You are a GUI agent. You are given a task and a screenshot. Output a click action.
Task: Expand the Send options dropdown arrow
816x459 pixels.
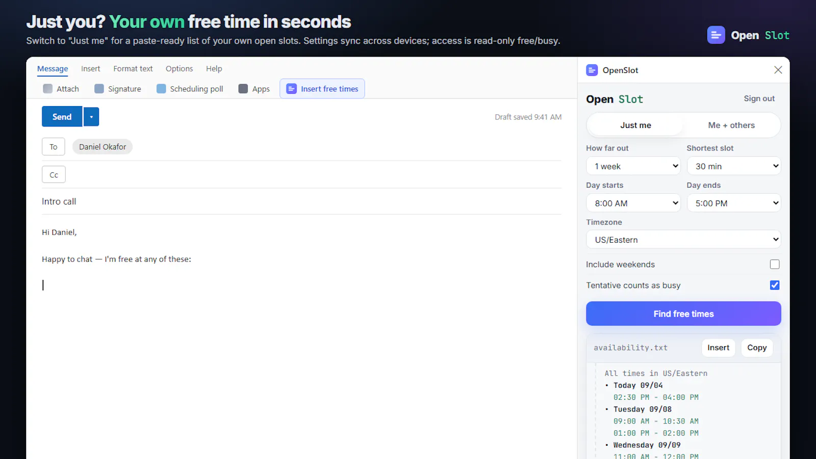tap(91, 117)
